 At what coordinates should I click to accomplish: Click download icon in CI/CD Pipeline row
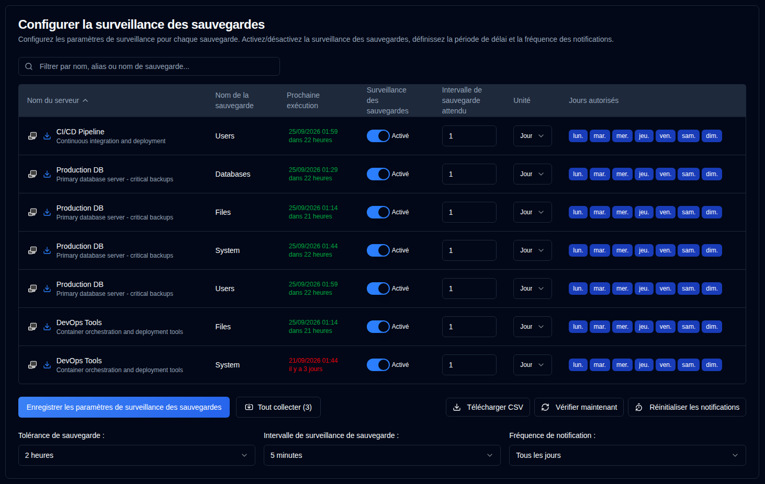(x=47, y=136)
